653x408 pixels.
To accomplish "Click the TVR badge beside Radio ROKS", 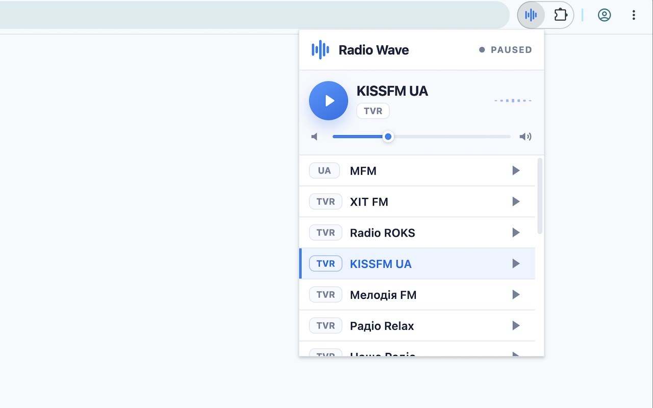I will pos(325,233).
